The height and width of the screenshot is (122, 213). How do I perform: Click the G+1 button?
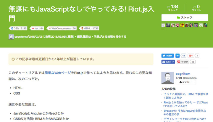191,56
